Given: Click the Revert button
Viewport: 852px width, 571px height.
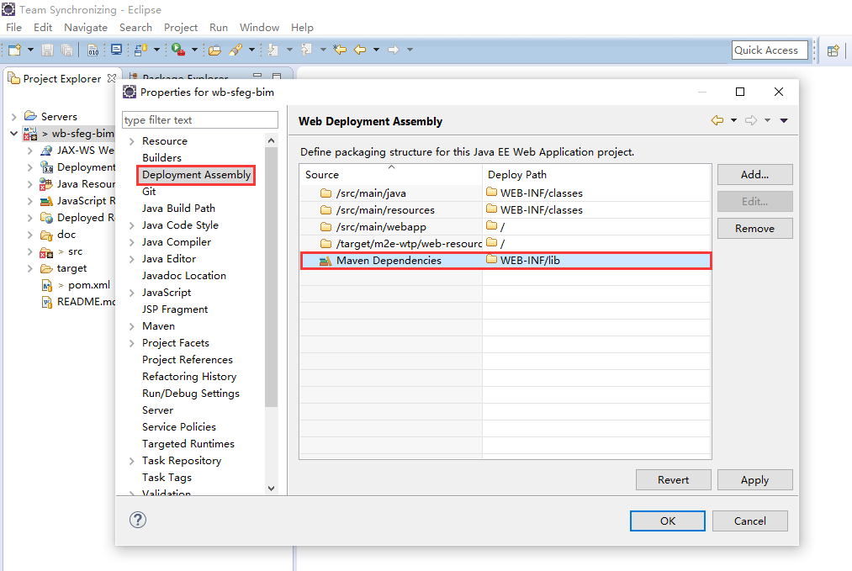Looking at the screenshot, I should [673, 480].
